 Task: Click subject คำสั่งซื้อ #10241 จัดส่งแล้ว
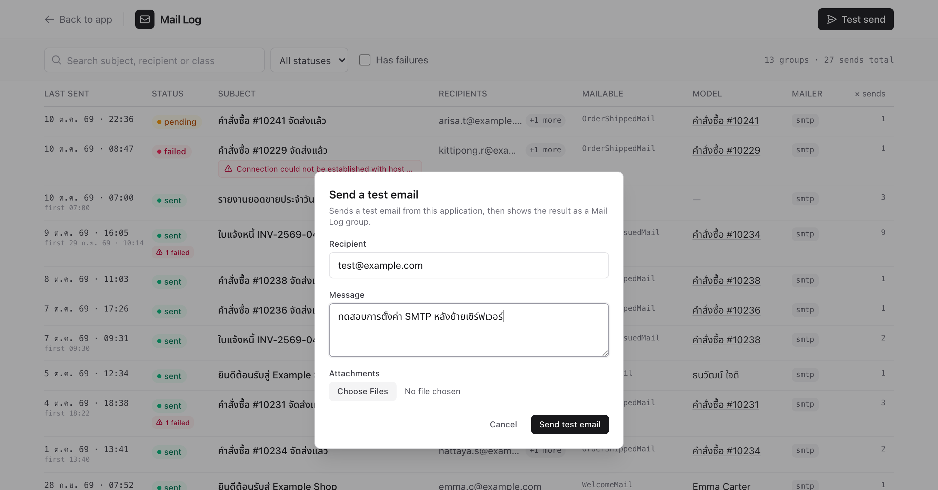coord(272,120)
